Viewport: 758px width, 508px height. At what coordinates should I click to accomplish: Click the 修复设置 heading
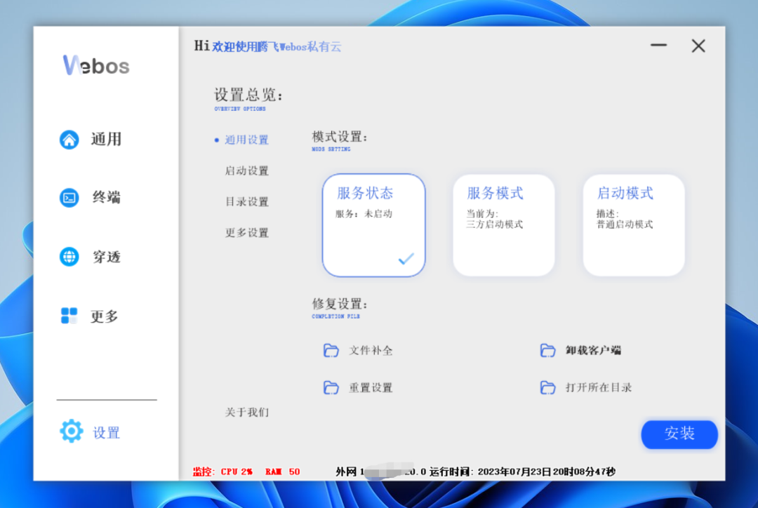[340, 305]
